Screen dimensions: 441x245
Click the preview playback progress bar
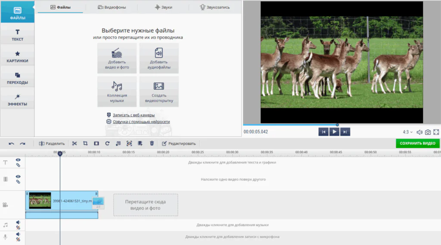click(x=301, y=125)
